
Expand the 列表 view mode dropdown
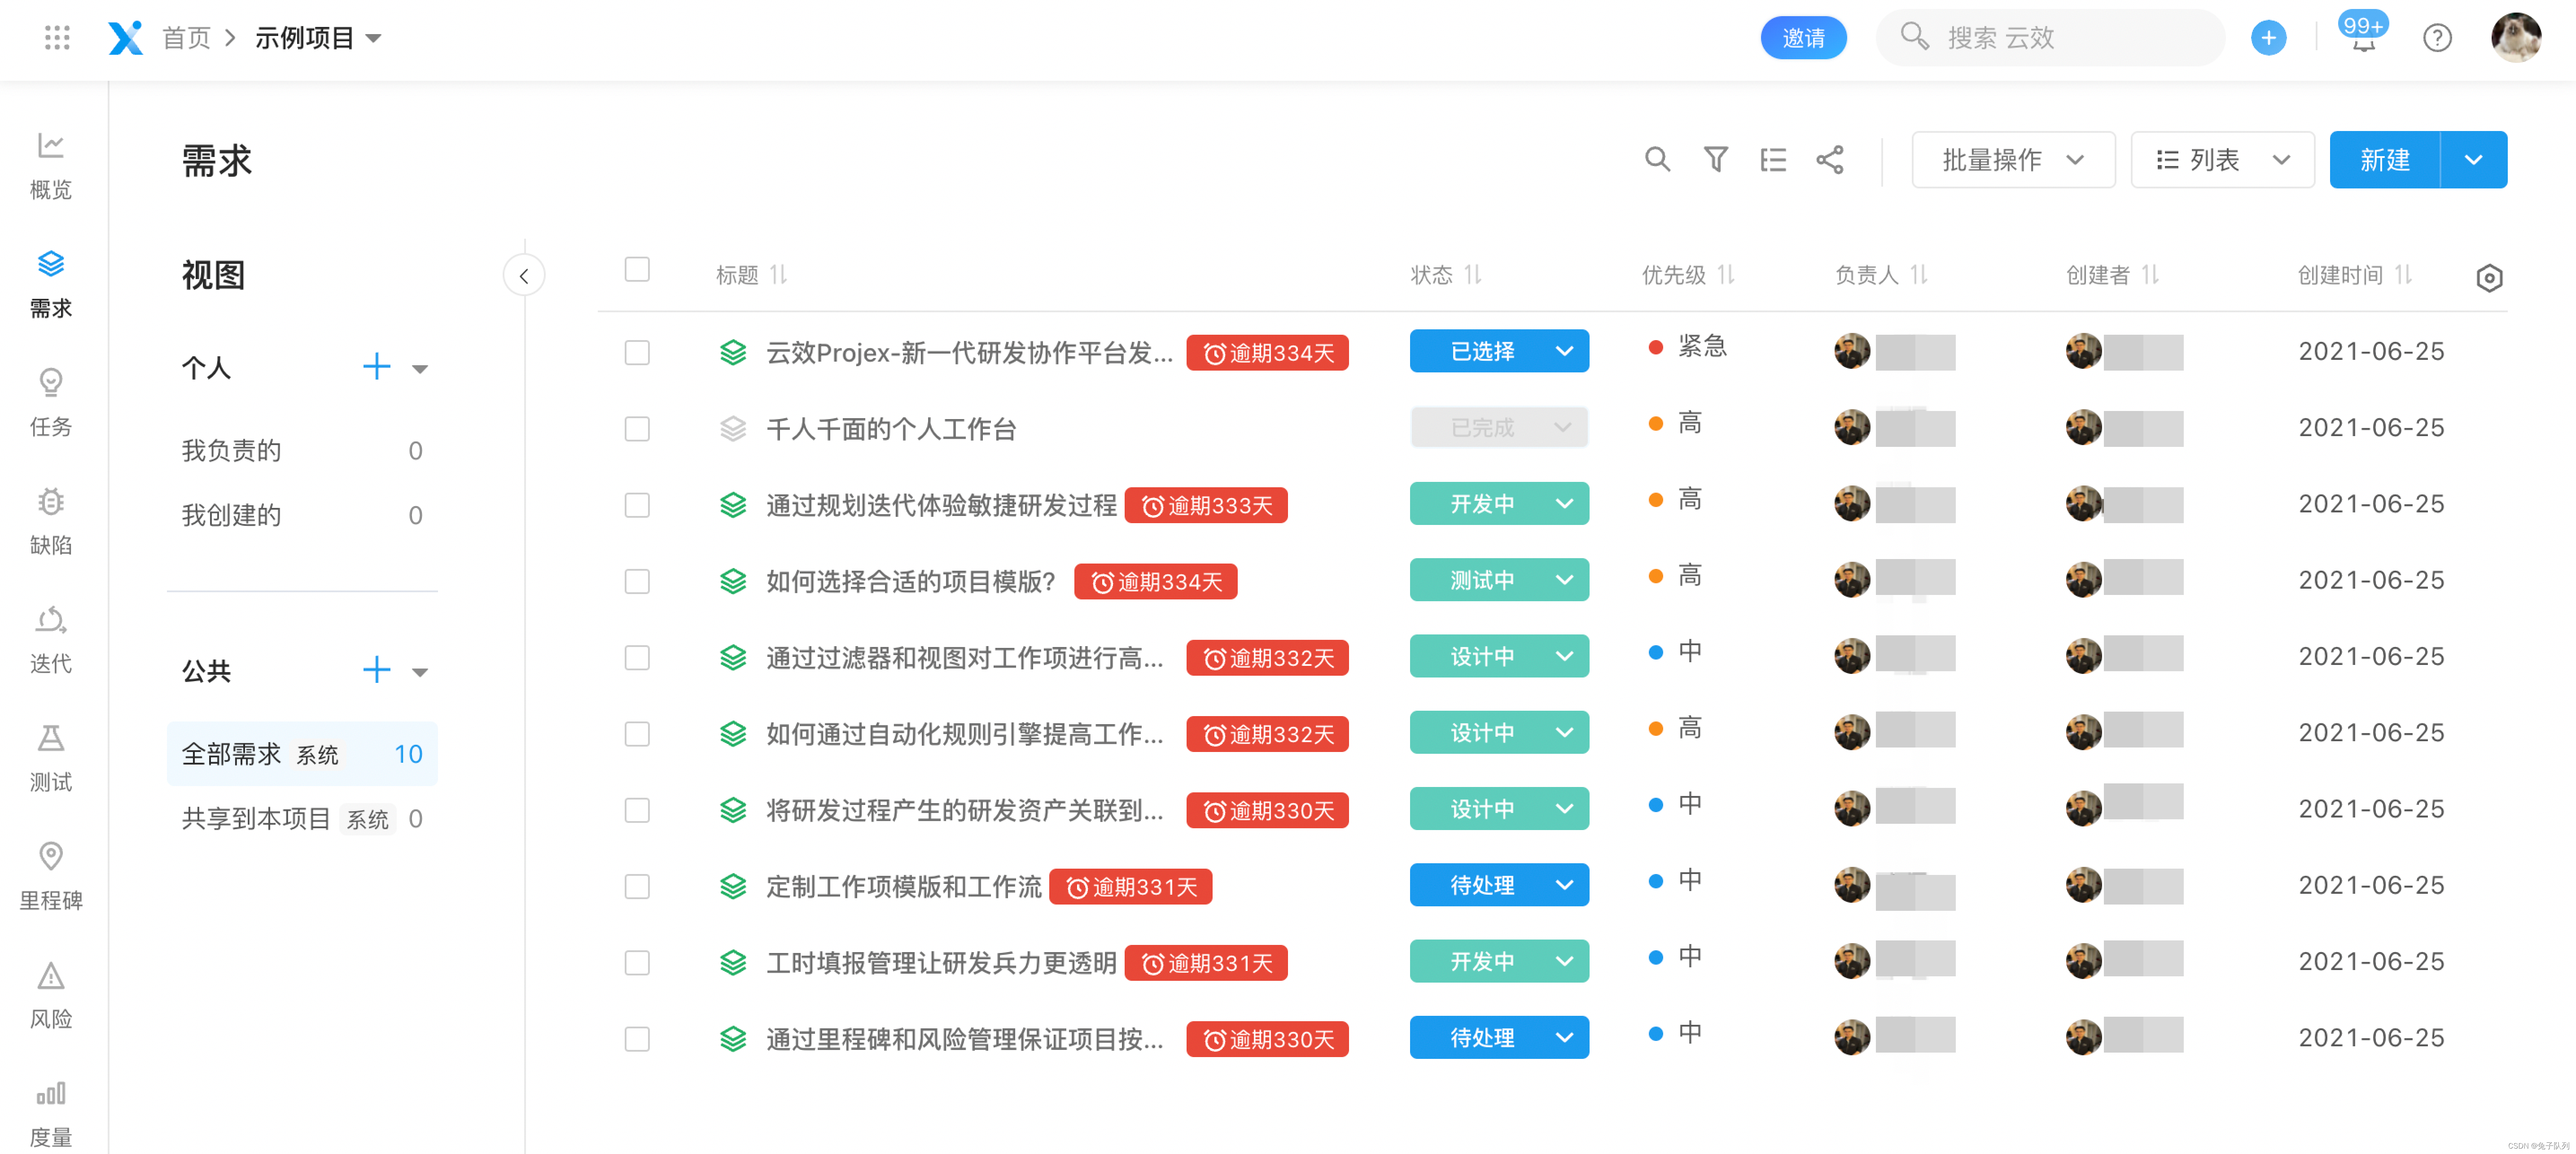click(2222, 160)
